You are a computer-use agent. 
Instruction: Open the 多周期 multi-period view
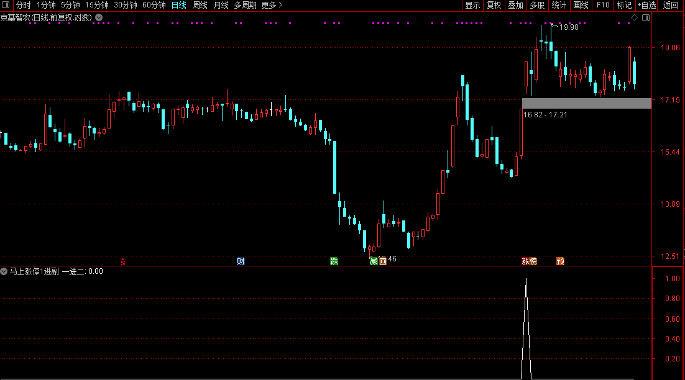(245, 5)
